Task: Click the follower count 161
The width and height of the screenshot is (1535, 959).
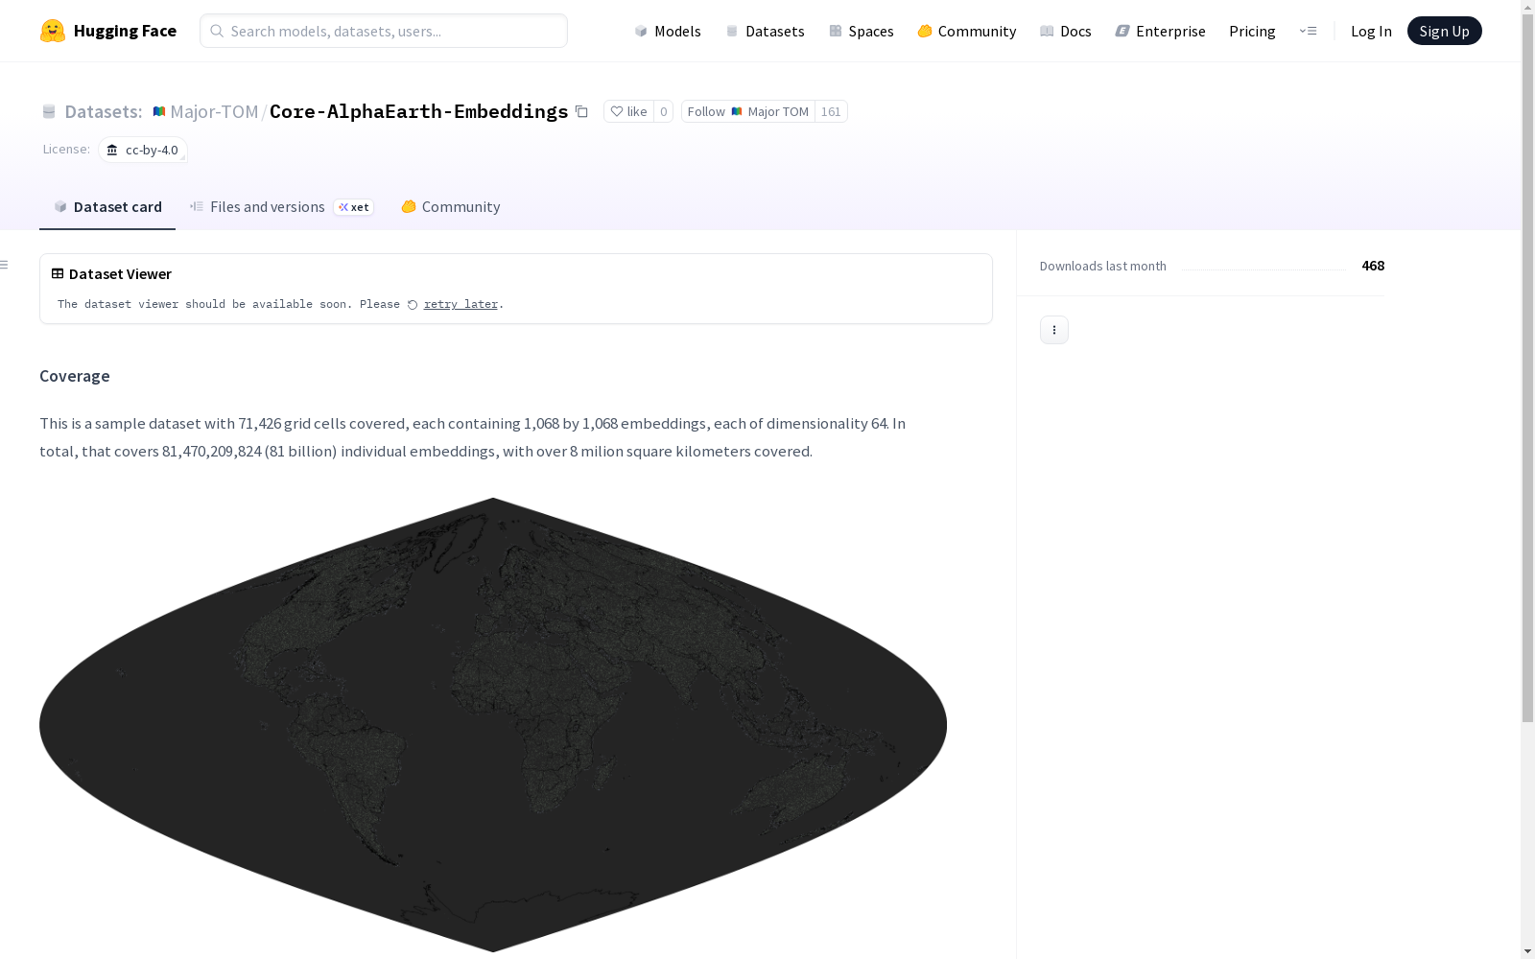Action: tap(831, 111)
